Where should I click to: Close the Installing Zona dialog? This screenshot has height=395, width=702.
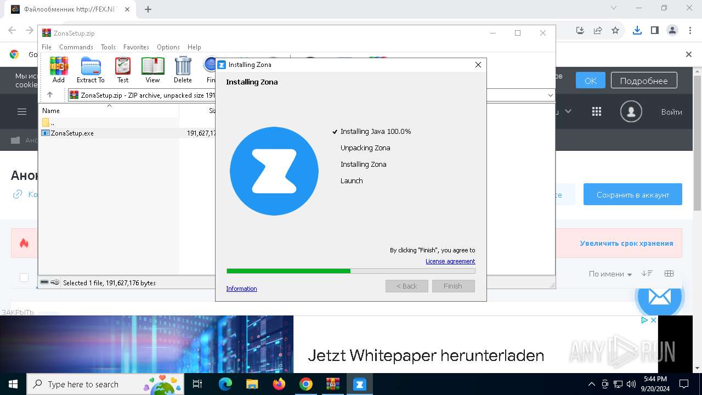(x=478, y=65)
